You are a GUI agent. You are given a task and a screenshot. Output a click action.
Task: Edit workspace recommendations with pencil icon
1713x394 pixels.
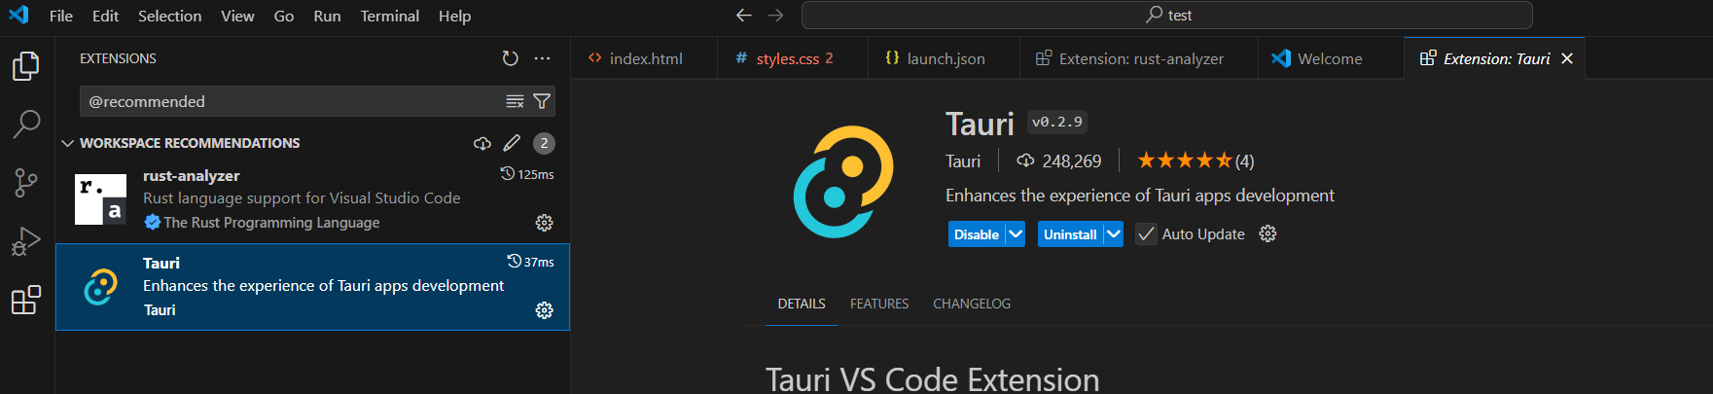[x=512, y=143]
